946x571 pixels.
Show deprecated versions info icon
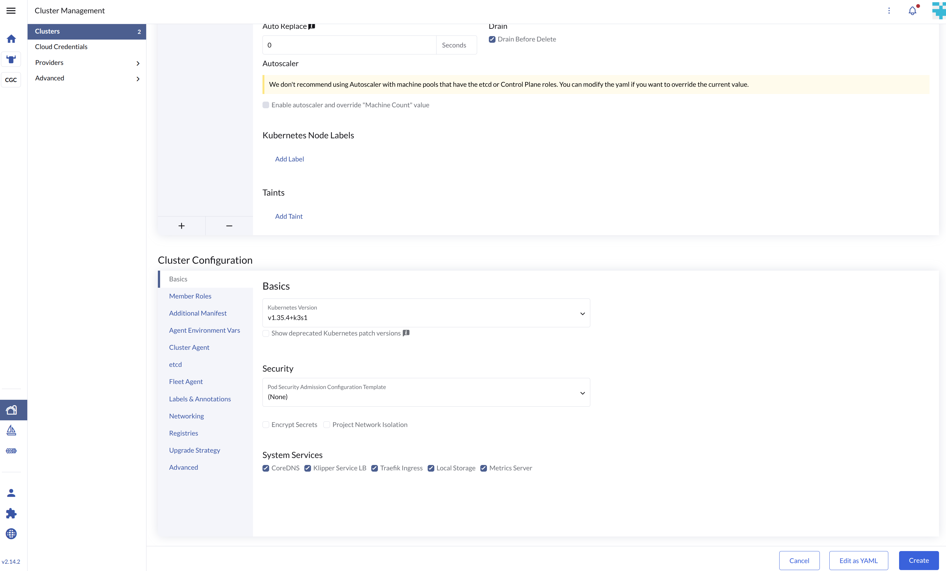pos(406,333)
